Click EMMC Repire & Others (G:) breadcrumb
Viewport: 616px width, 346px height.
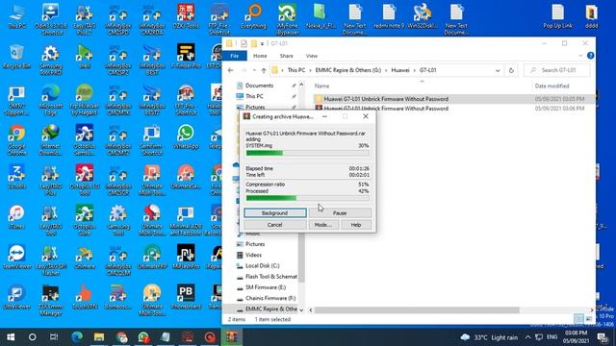click(348, 70)
